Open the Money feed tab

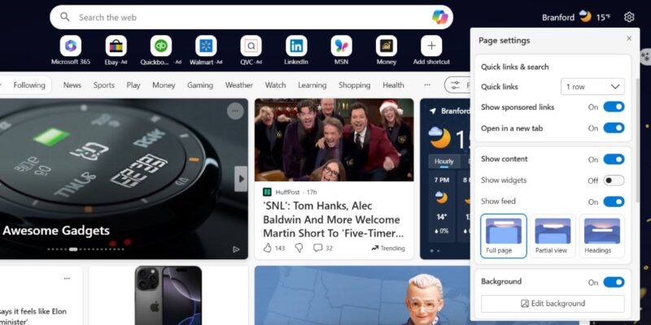pos(164,85)
